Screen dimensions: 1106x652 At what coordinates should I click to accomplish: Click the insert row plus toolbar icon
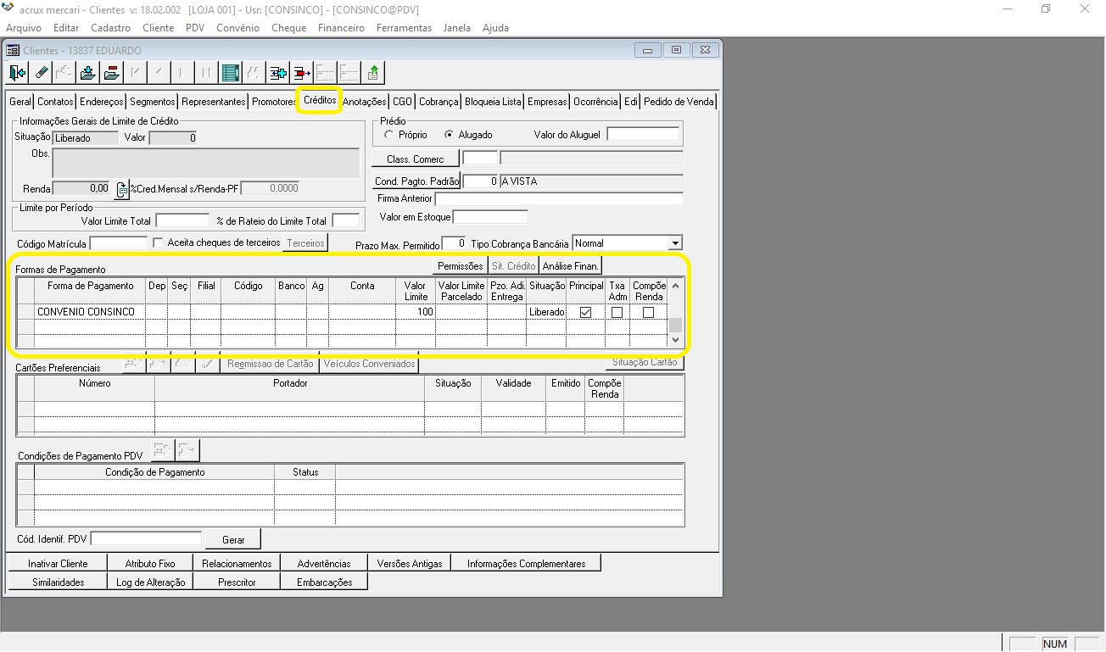(277, 73)
